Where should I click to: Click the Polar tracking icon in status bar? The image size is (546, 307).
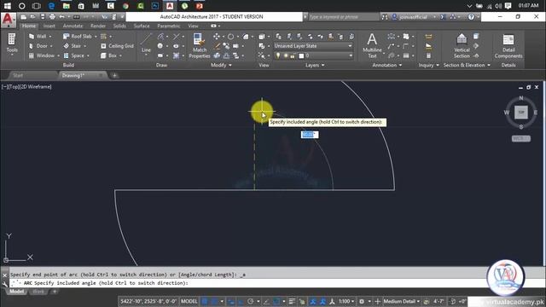pos(250,301)
